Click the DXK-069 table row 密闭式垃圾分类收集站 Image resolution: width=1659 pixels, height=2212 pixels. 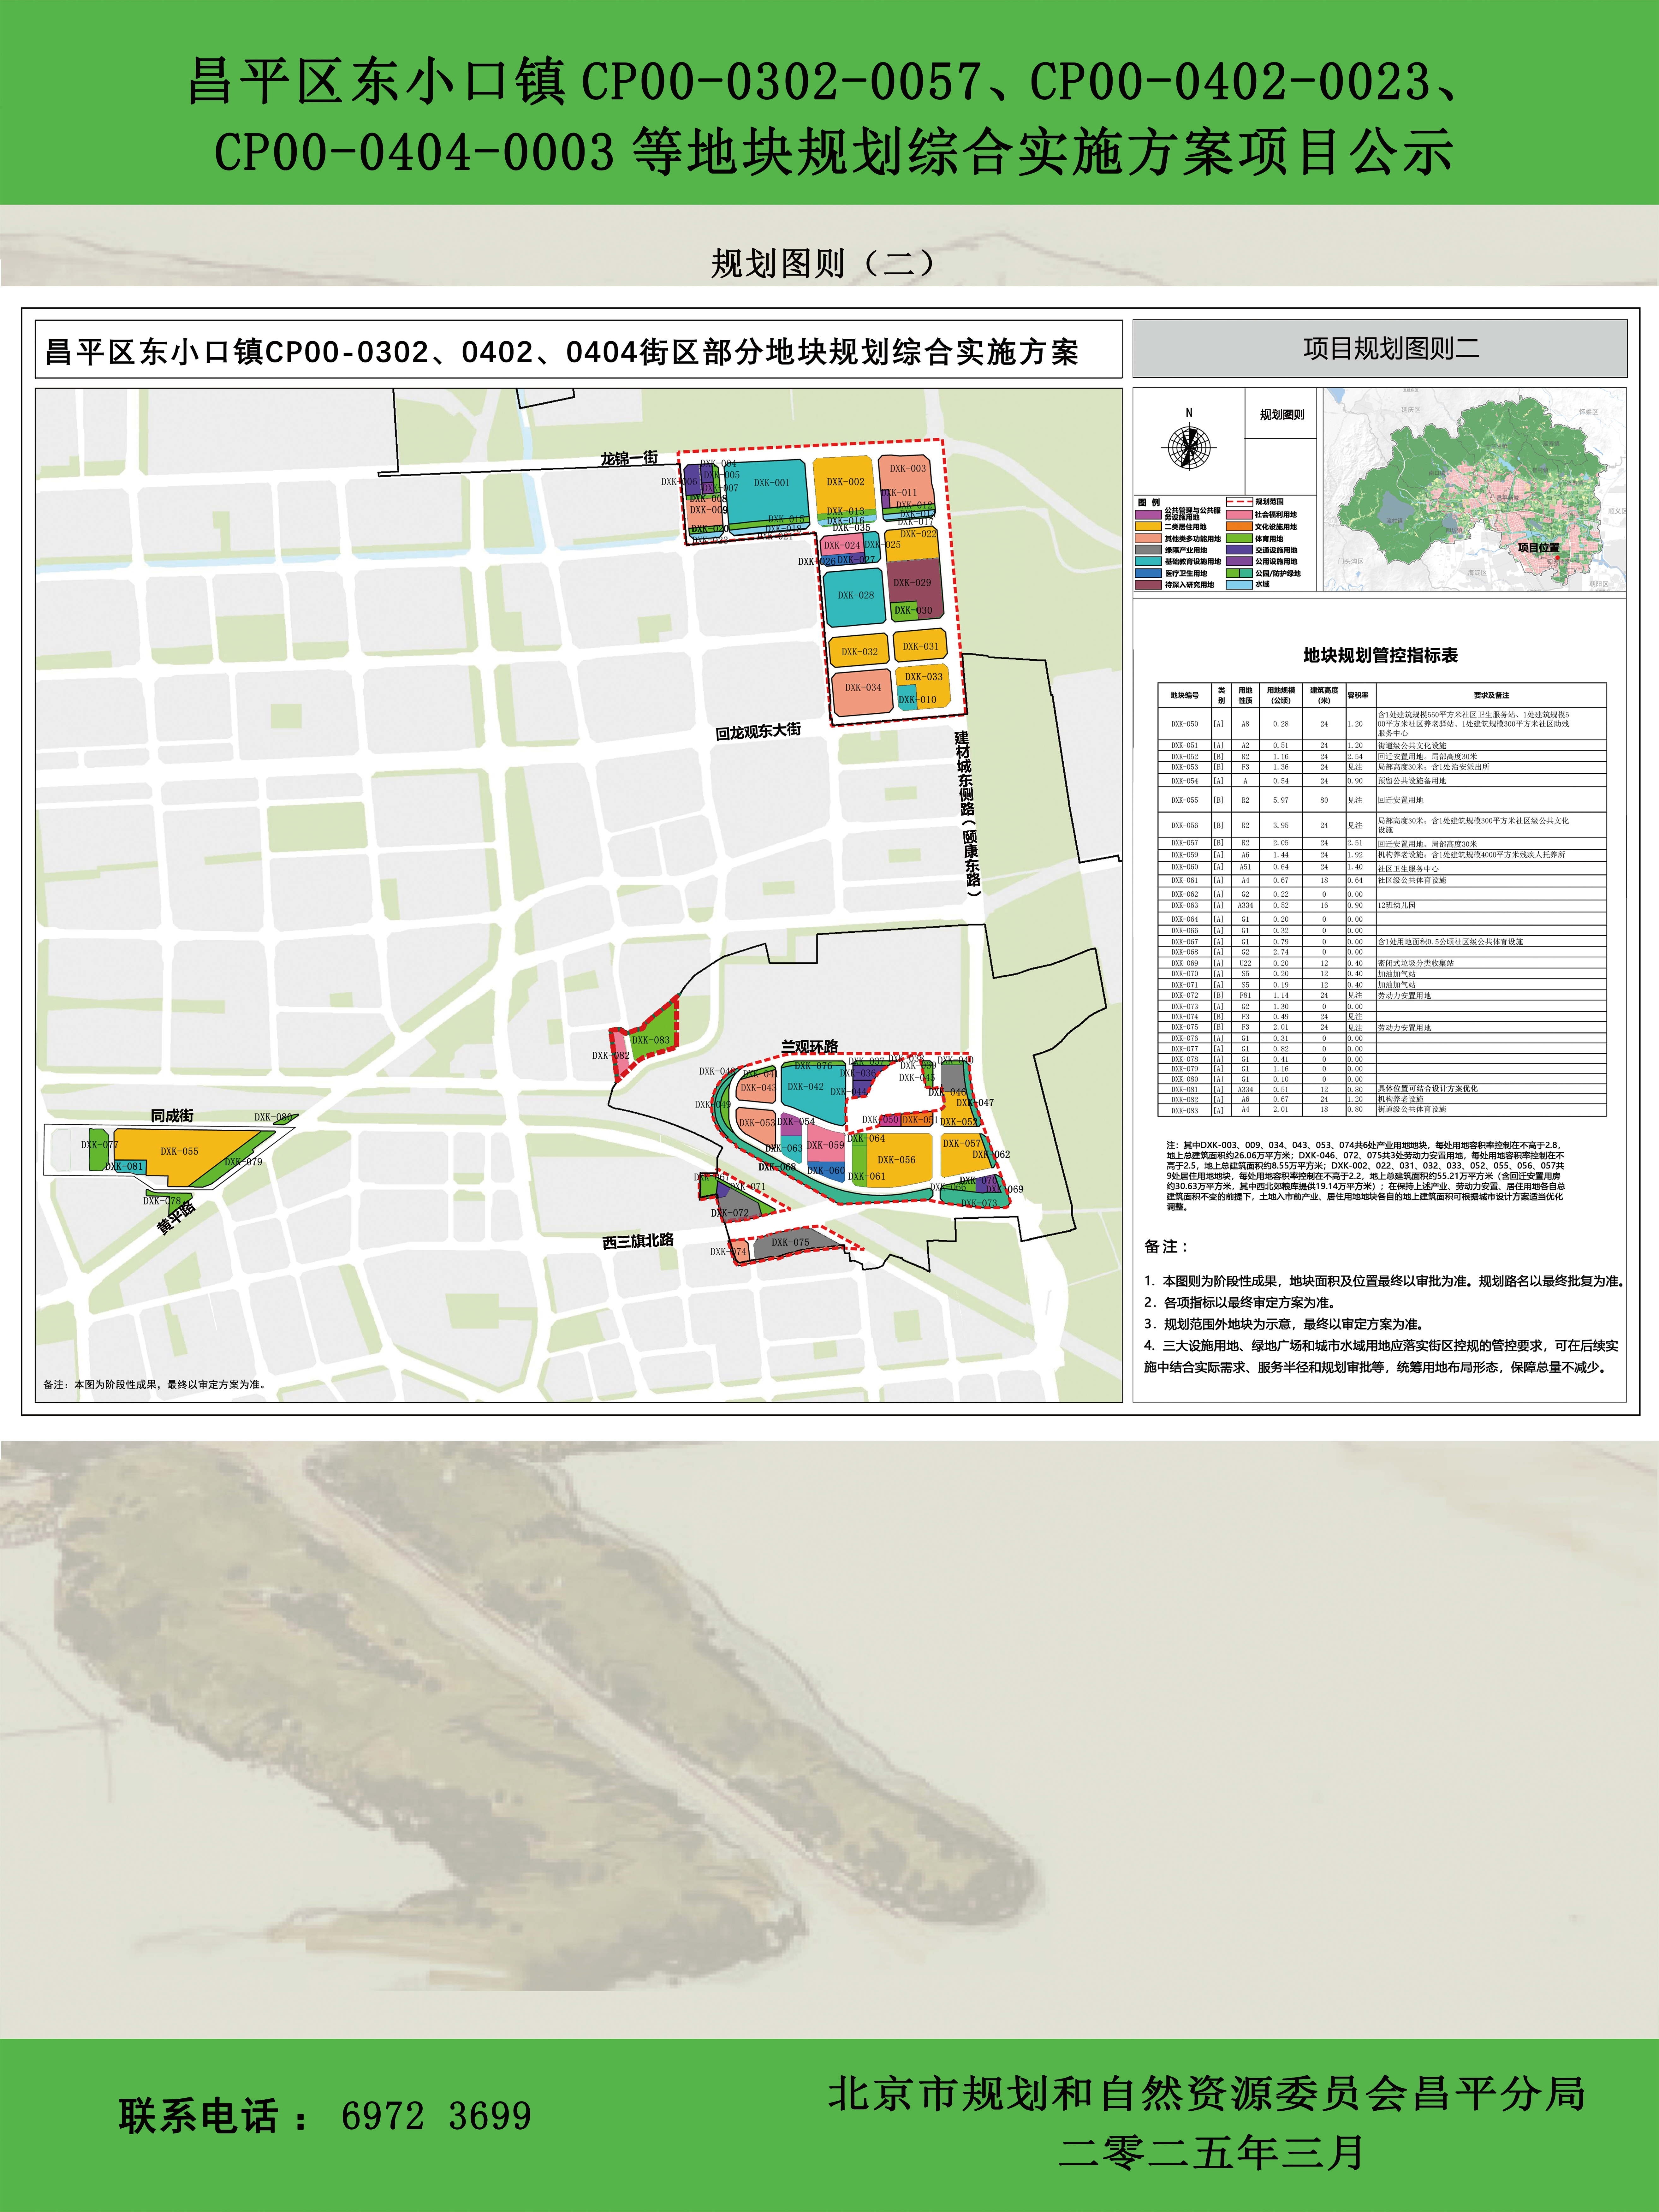click(1382, 963)
